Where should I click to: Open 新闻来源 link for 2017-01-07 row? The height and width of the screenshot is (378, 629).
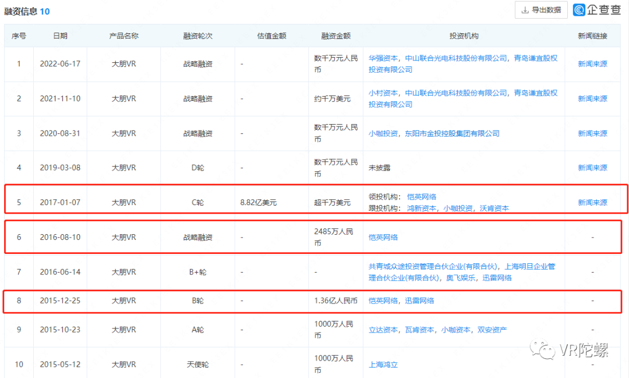(592, 203)
